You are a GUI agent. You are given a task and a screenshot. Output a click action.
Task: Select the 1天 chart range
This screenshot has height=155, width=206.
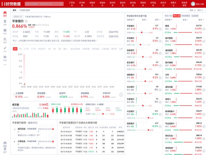point(15,49)
